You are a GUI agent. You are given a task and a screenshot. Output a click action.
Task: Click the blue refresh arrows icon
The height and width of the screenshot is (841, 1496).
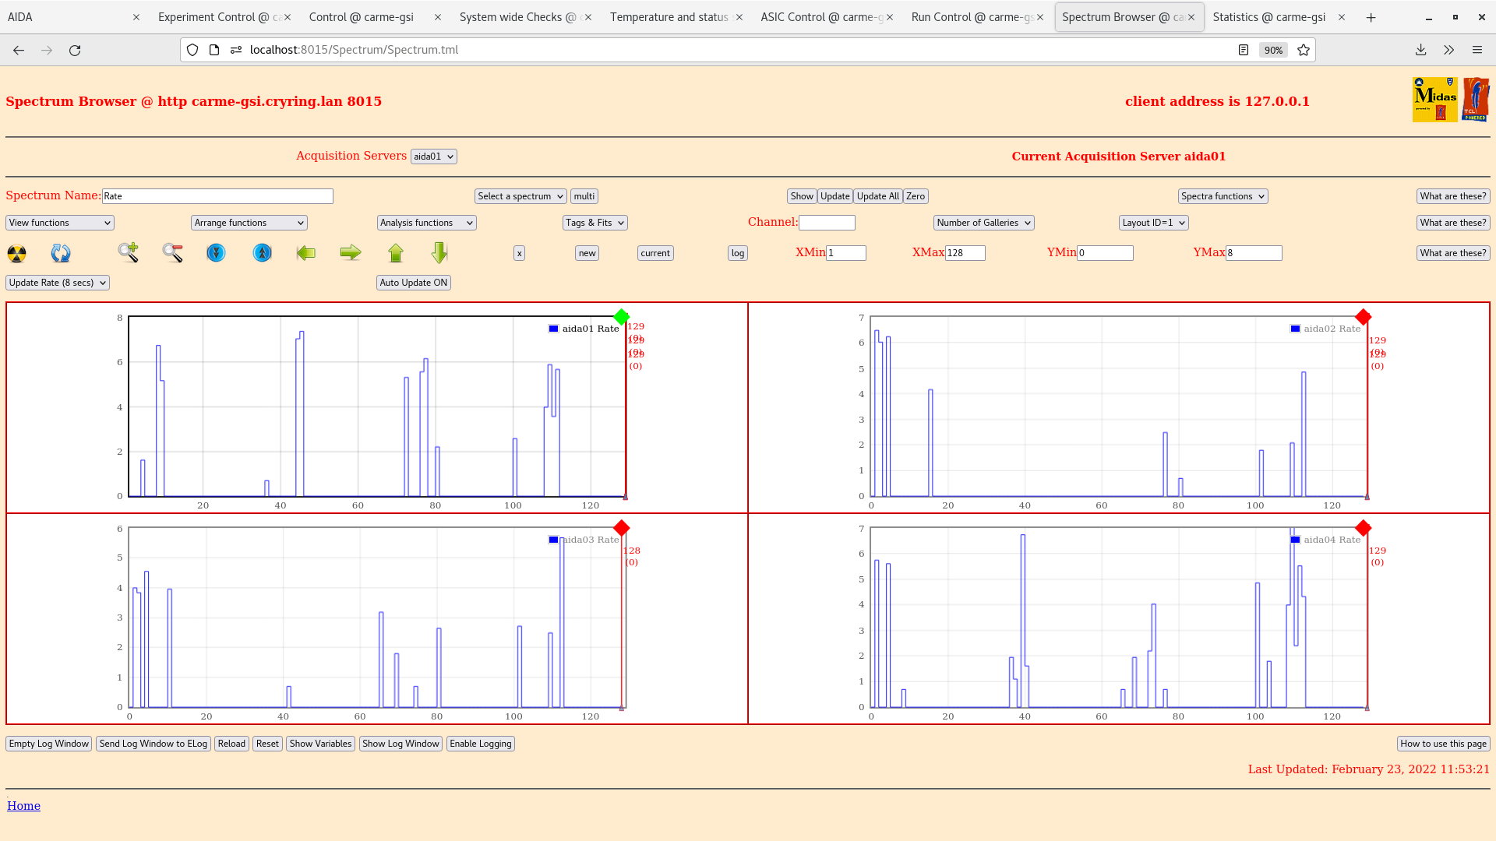click(x=61, y=253)
